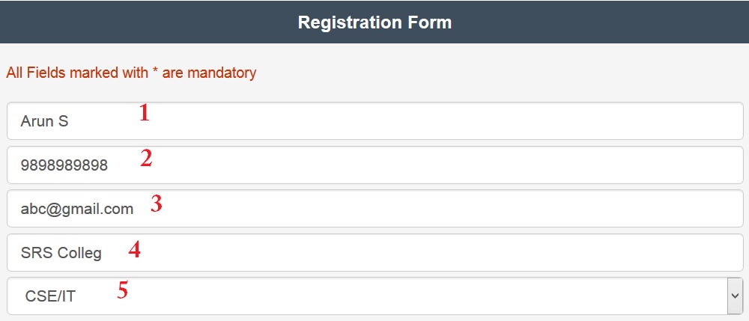This screenshot has width=749, height=321.
Task: Click the abc@gmail.com text
Action: [77, 209]
